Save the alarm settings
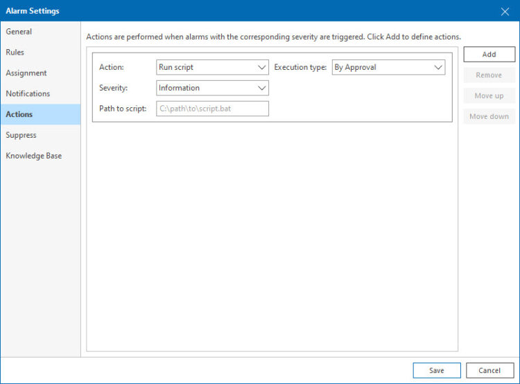The image size is (520, 384). pos(437,370)
